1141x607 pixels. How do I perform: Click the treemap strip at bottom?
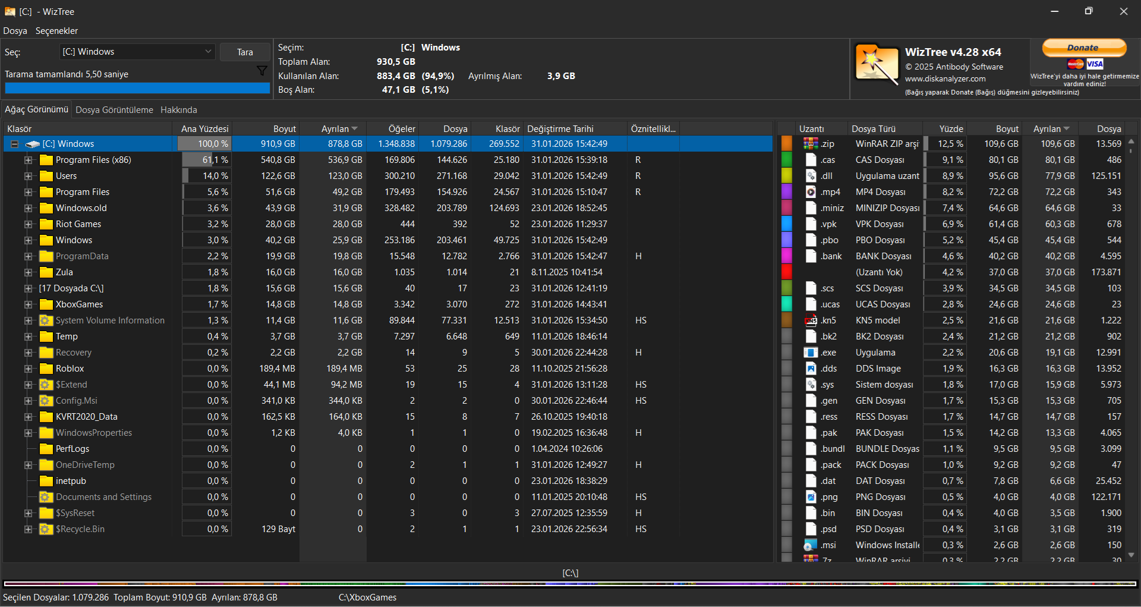pos(570,584)
